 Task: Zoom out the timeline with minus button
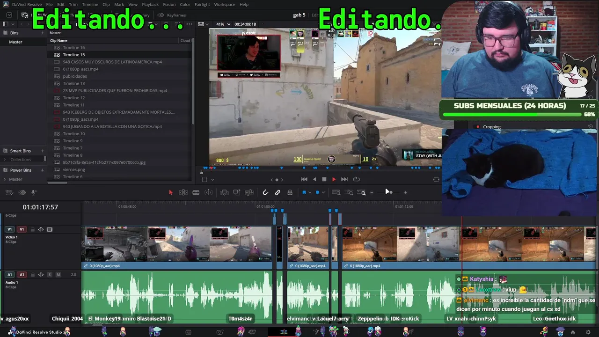coord(372,192)
